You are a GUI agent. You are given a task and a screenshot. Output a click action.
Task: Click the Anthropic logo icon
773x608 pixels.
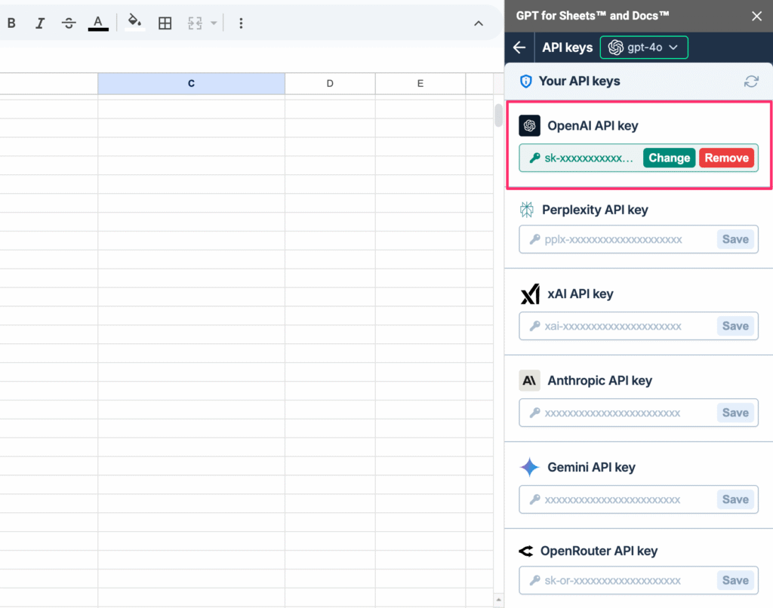(x=529, y=381)
